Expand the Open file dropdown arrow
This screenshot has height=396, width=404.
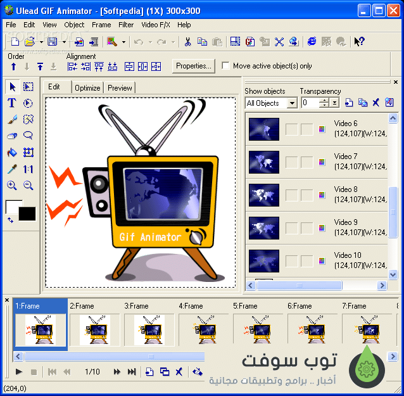point(41,42)
